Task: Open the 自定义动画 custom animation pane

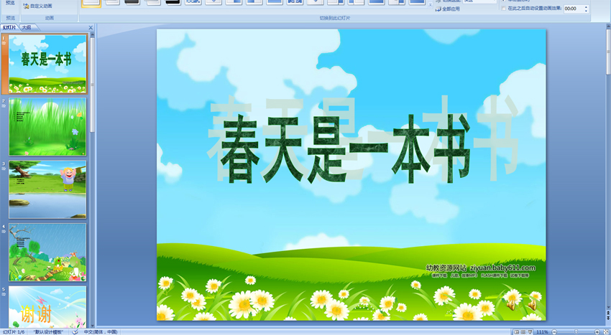Action: [x=37, y=6]
